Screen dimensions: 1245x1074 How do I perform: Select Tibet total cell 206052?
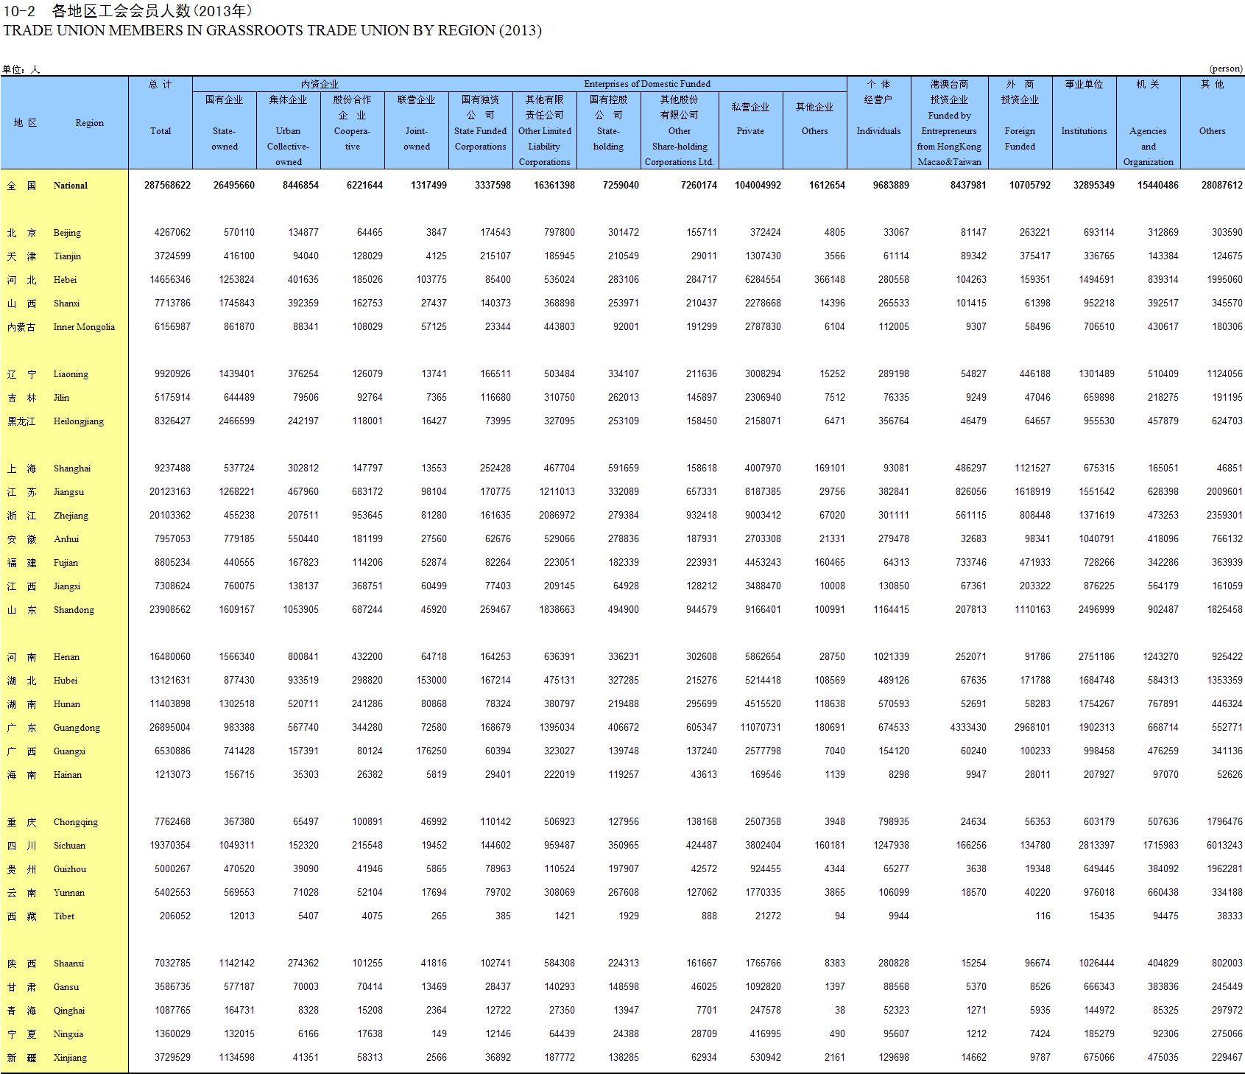click(175, 916)
